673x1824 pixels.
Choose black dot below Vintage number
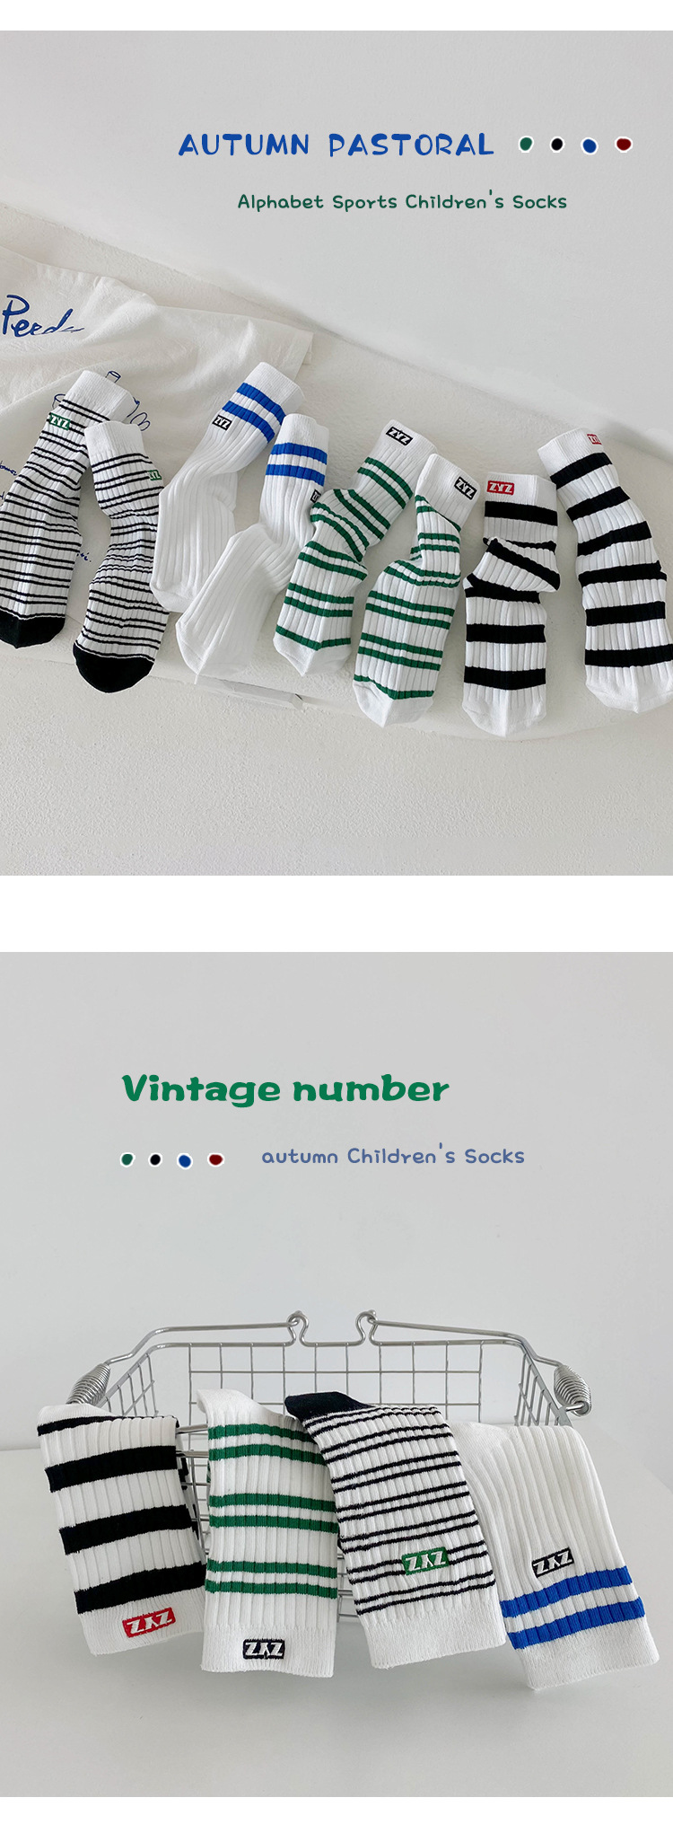click(155, 1159)
